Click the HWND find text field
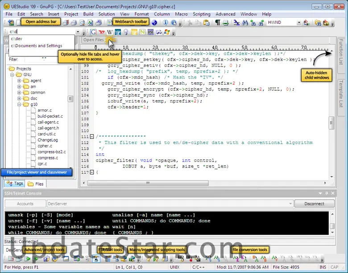Viewport: 348px width, 273px height. coord(282,22)
